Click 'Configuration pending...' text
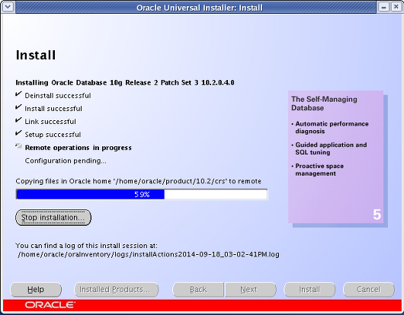This screenshot has height=315, width=404. [66, 161]
